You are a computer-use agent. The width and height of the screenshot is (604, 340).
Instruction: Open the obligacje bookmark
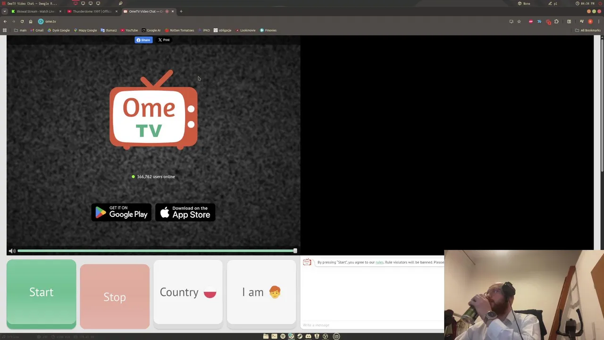tap(222, 30)
